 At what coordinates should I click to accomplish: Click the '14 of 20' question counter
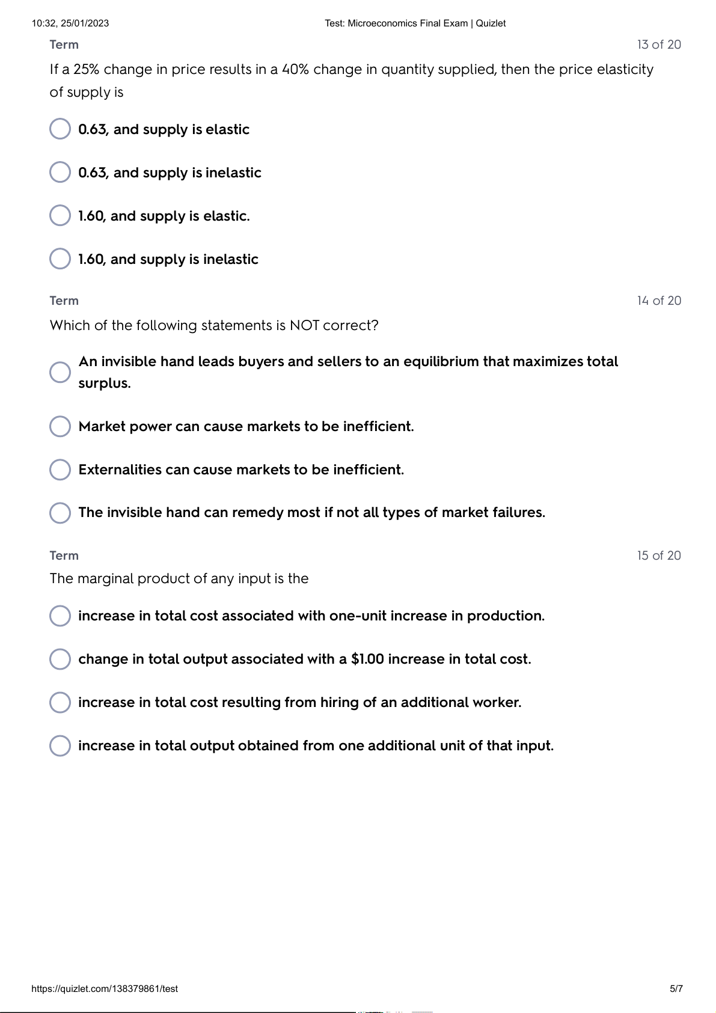point(659,301)
